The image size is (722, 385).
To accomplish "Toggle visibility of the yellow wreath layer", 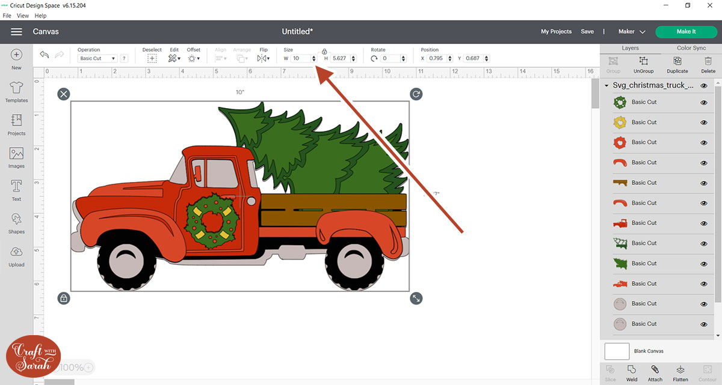I will coord(703,123).
